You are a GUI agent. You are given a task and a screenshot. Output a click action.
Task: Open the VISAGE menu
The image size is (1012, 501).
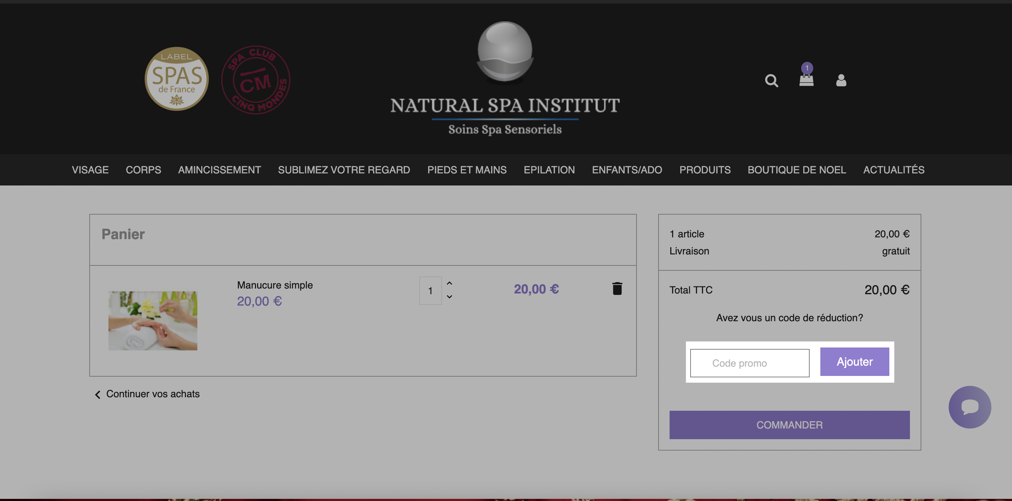pos(90,170)
